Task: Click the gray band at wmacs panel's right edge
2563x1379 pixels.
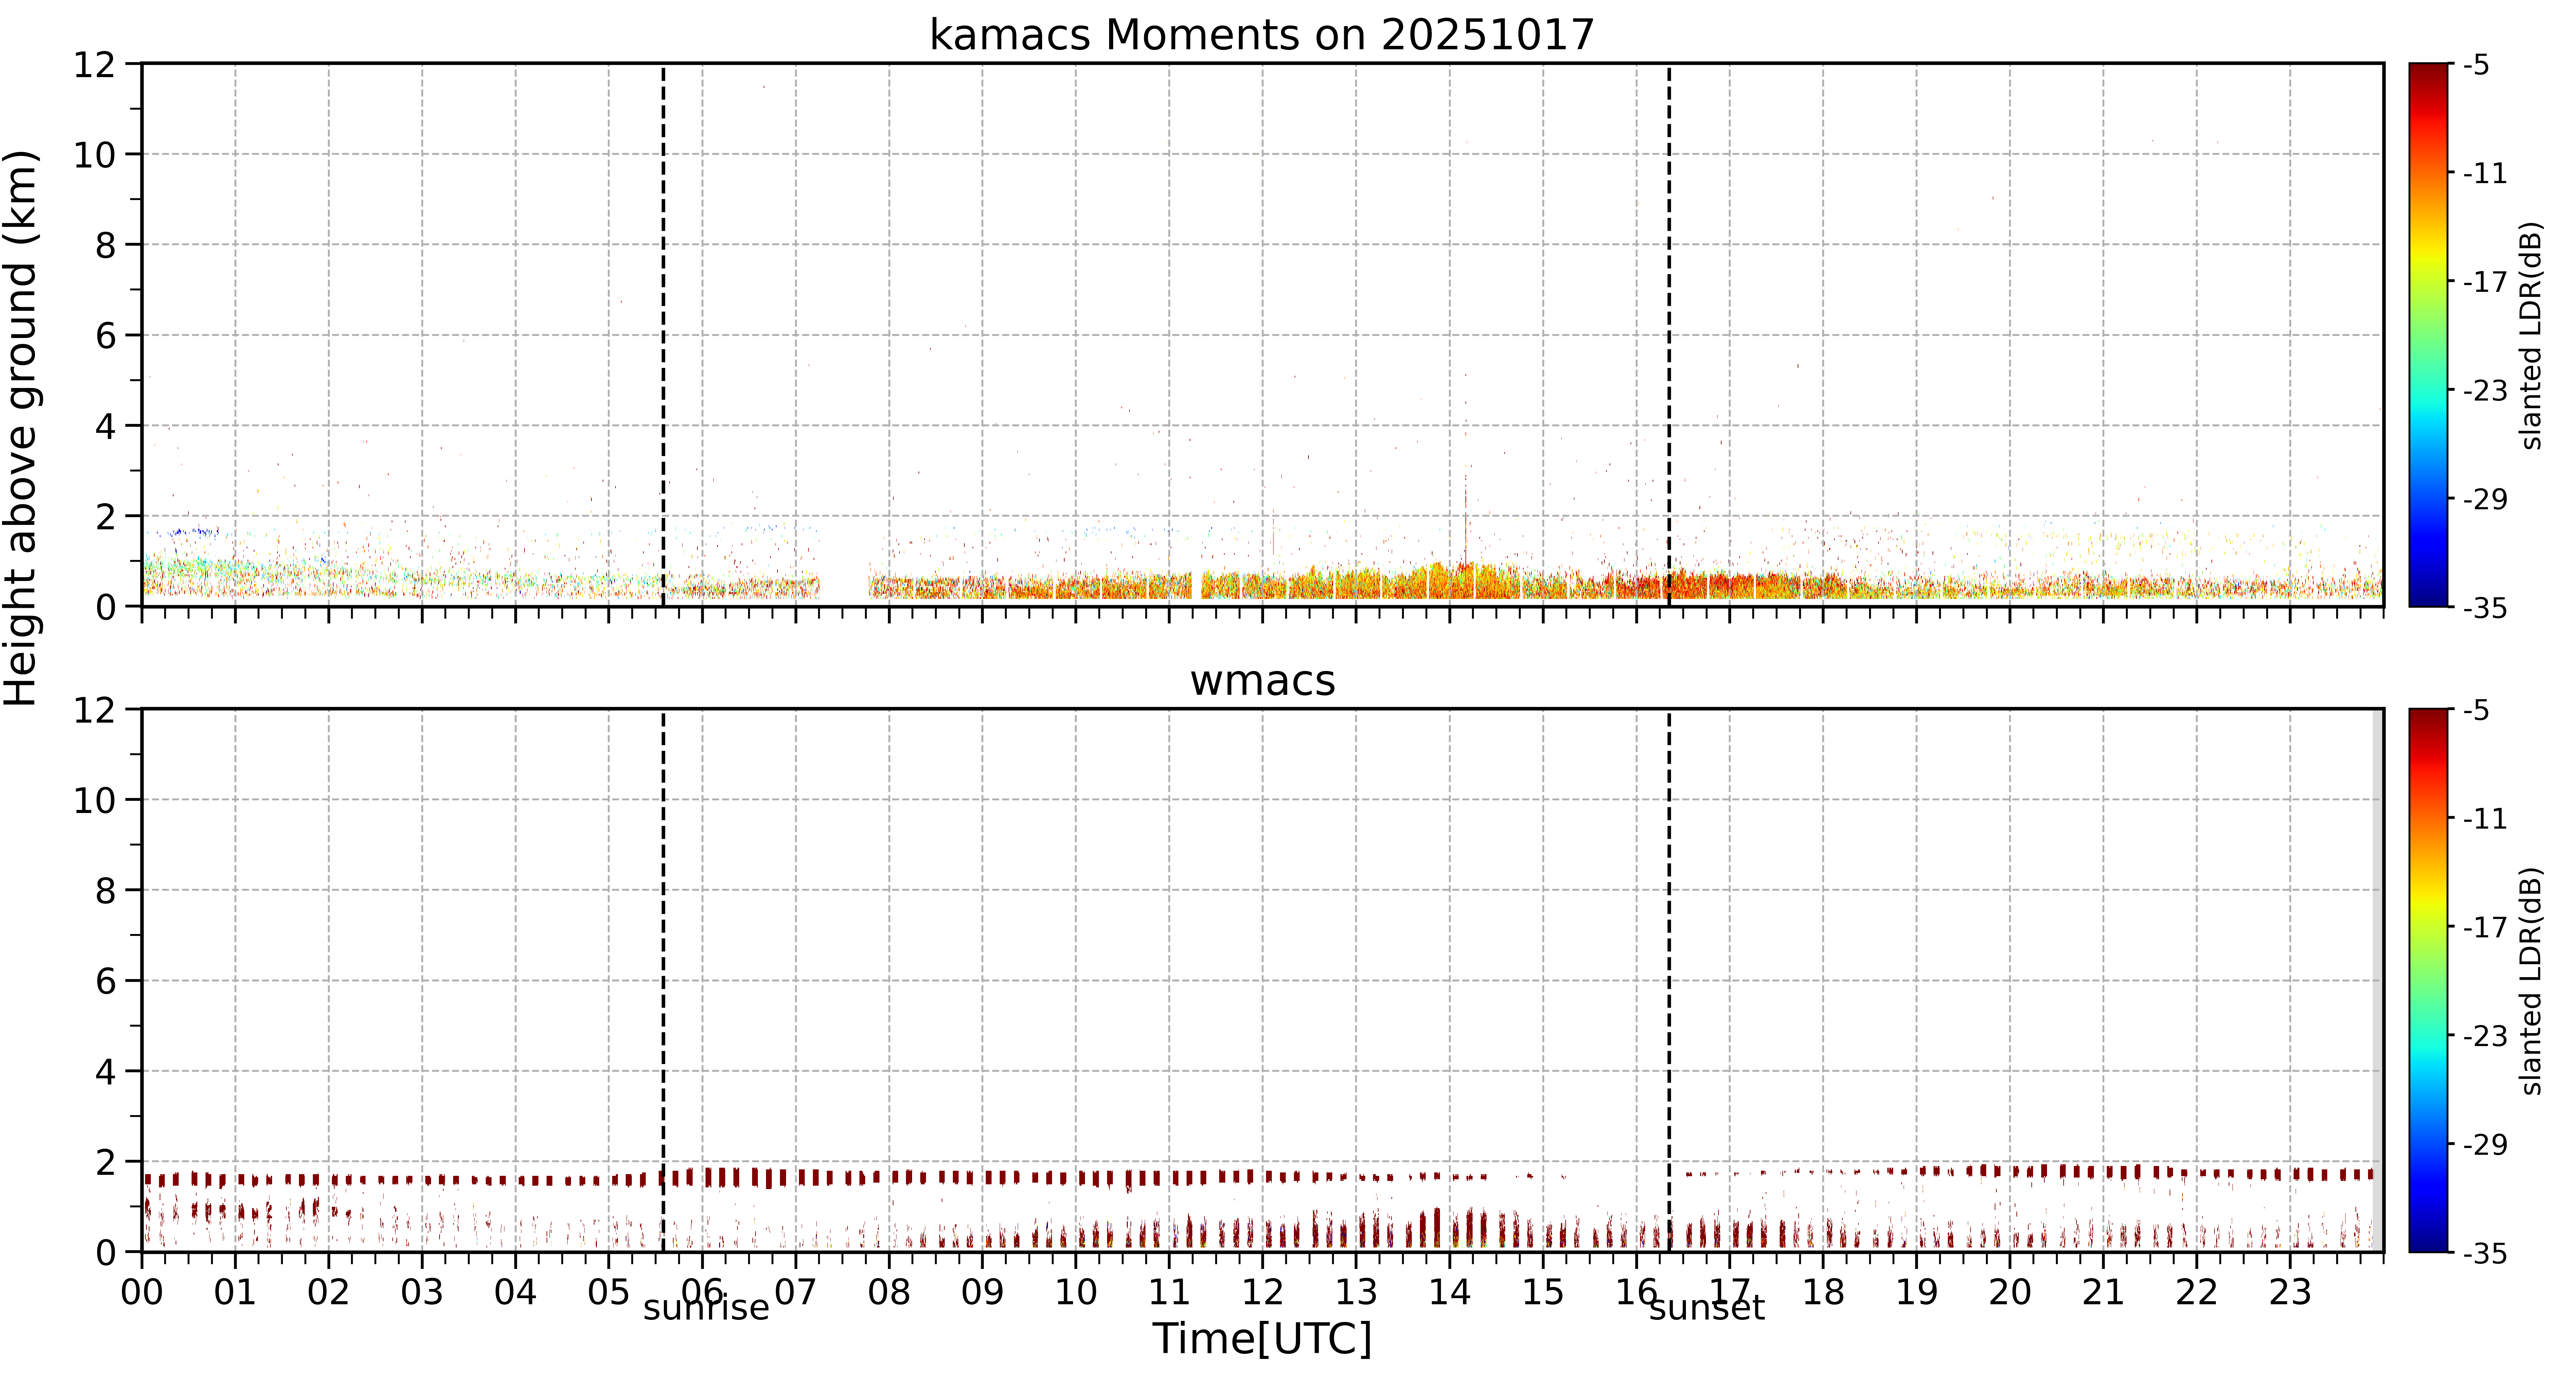Action: click(2378, 980)
